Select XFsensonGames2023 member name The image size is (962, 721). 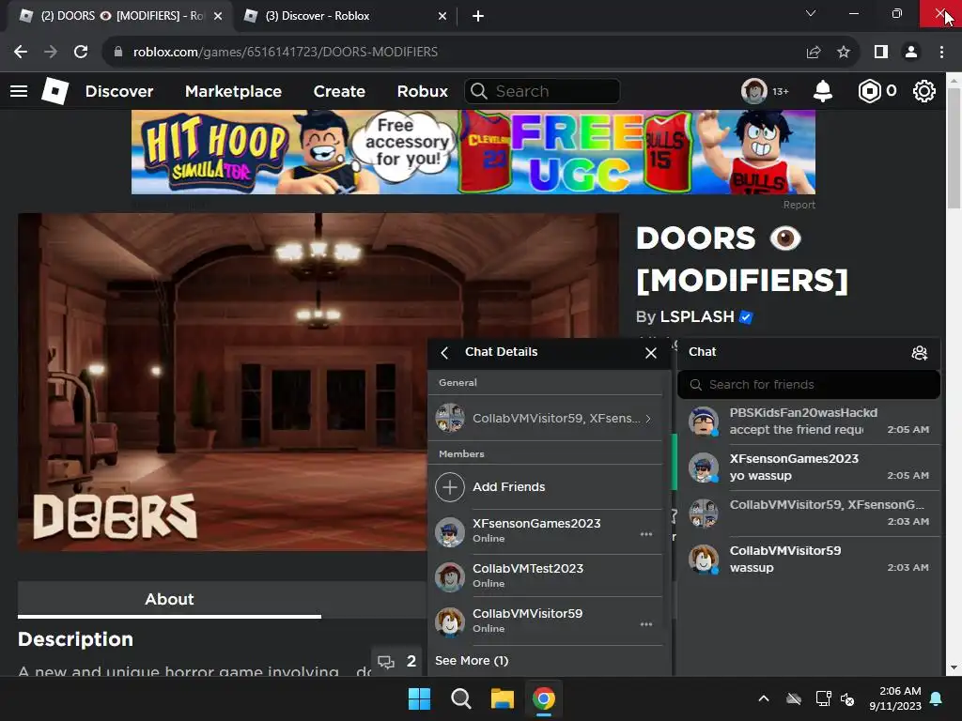click(536, 524)
